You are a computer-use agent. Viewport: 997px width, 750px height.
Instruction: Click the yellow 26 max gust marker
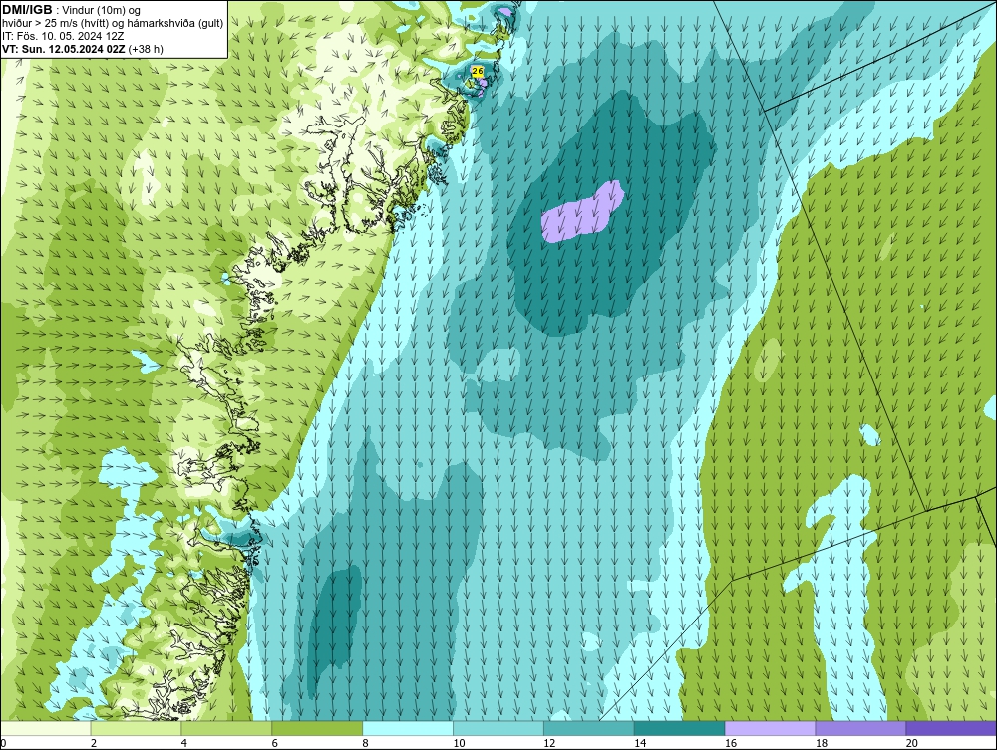click(478, 71)
